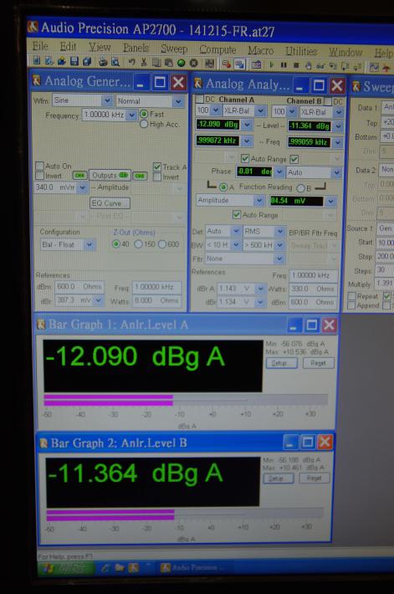Click the Analog Analyzer title bar icon
The height and width of the screenshot is (594, 394).
(x=198, y=84)
